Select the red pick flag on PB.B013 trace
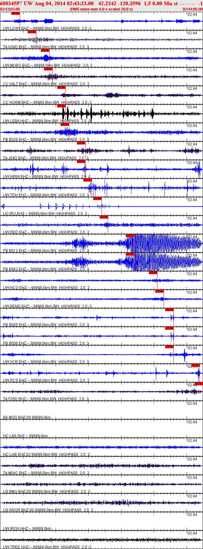The height and width of the screenshot is (549, 203). pyautogui.click(x=130, y=236)
